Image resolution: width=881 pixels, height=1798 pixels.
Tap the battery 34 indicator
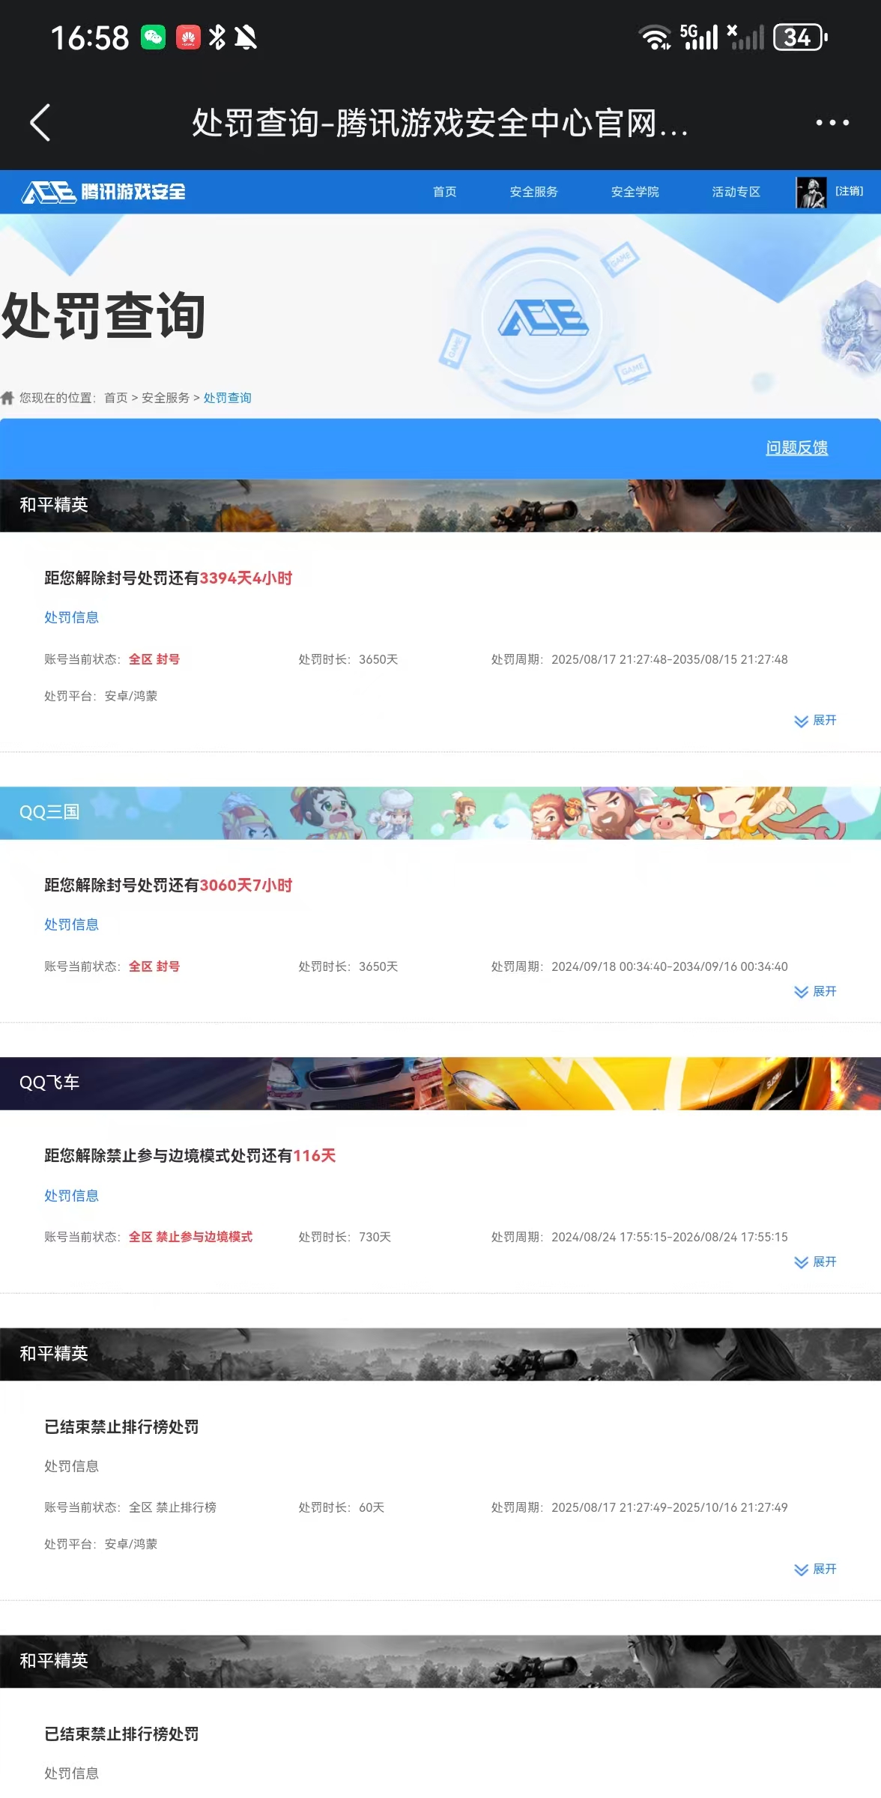[800, 37]
